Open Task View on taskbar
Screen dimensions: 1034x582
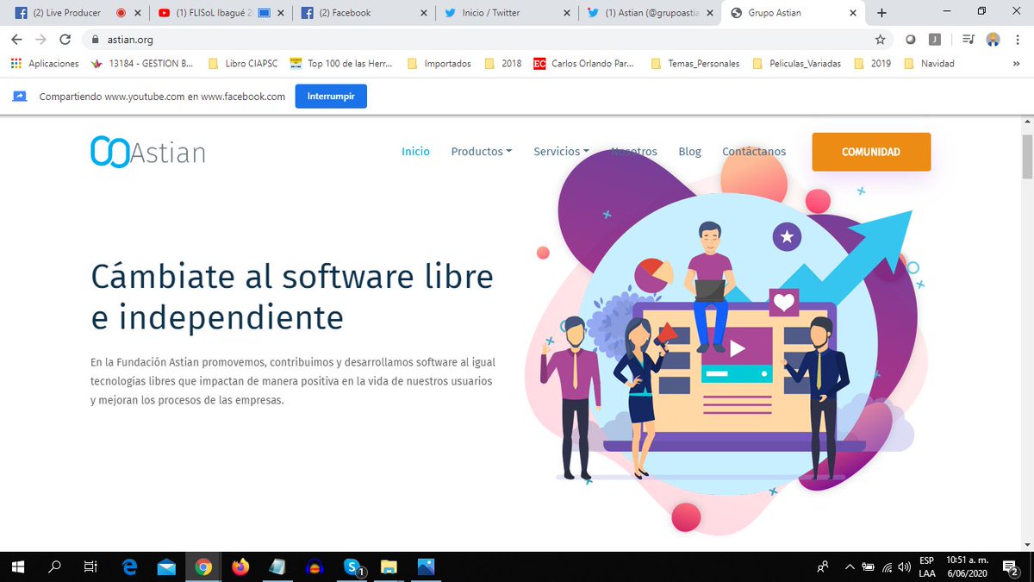click(x=90, y=566)
